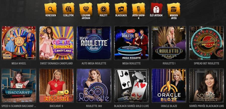
Task: Open the Baccarat 6 game thumbnail
Action: pos(56,86)
